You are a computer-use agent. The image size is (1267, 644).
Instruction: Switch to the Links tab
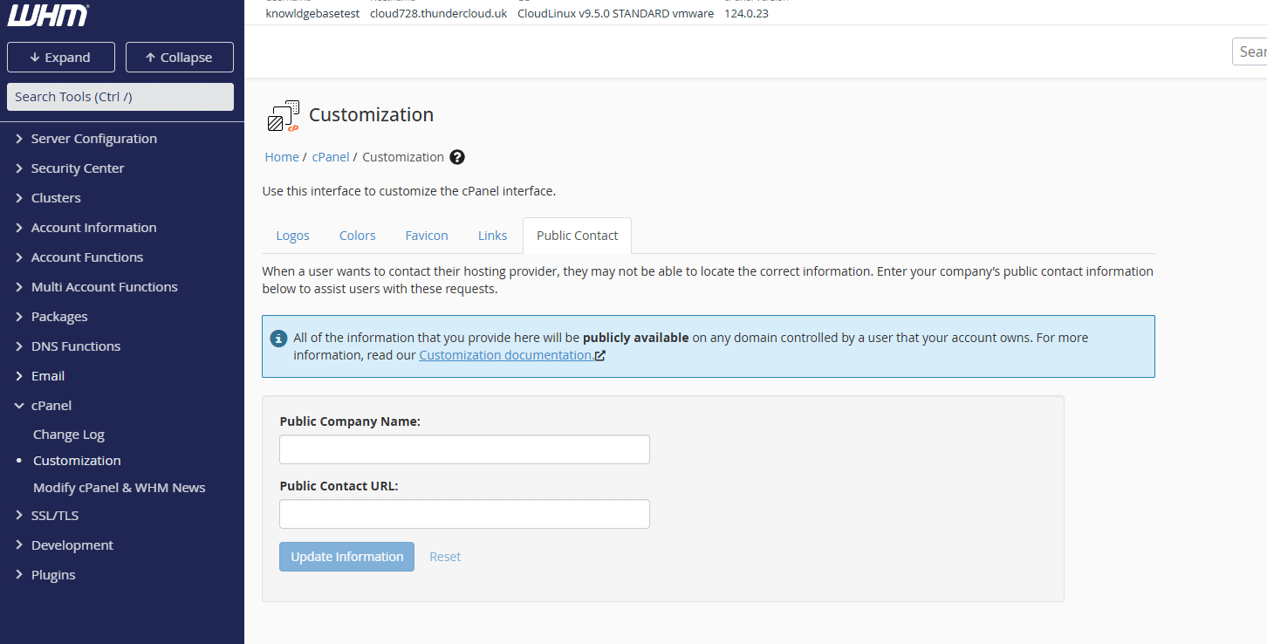493,236
